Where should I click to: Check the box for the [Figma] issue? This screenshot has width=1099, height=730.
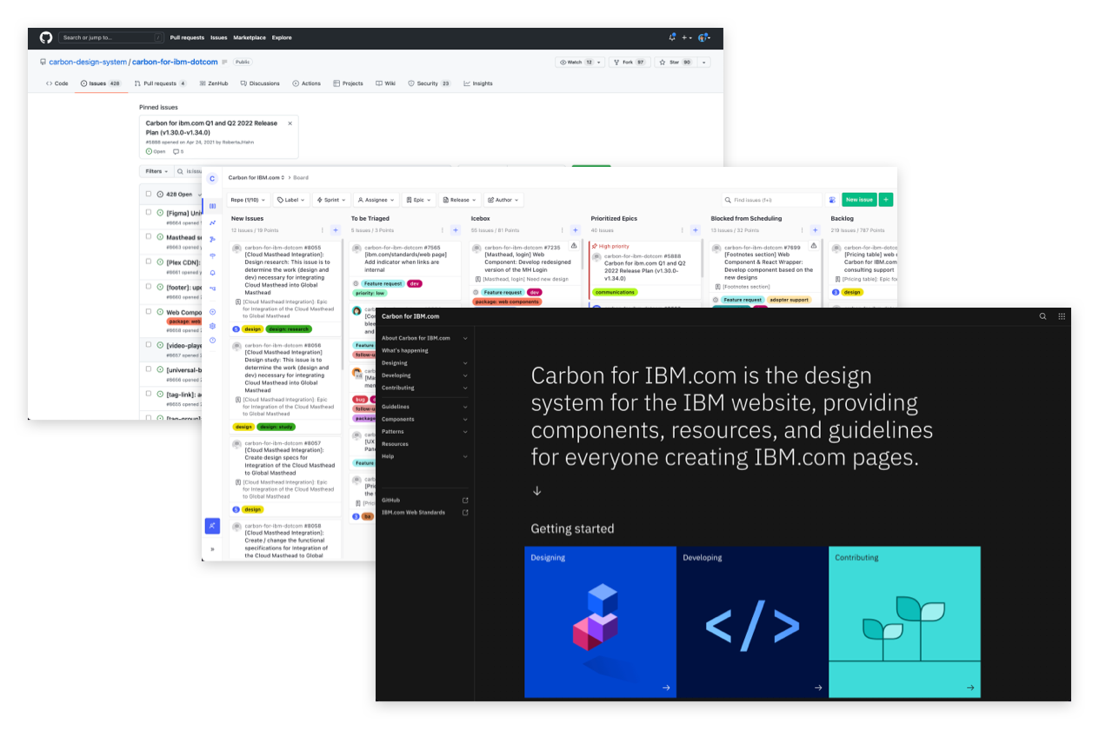pos(149,212)
